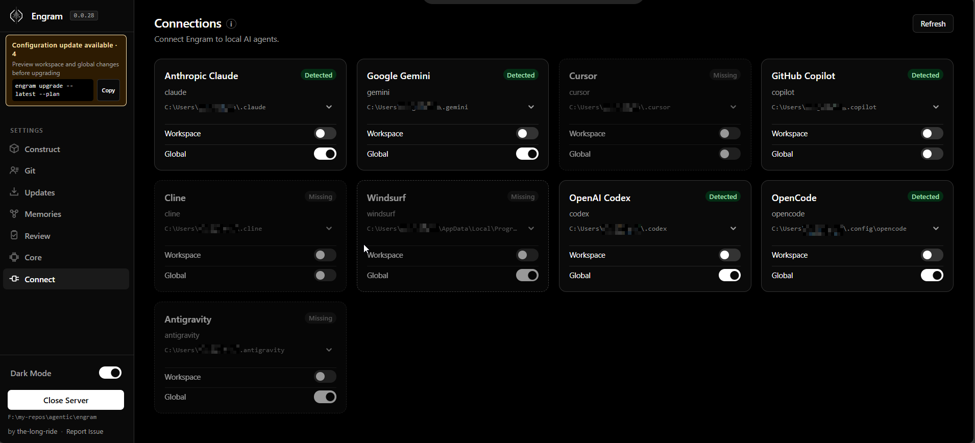975x443 pixels.
Task: Toggle Global for Antigravity
Action: pyautogui.click(x=325, y=397)
